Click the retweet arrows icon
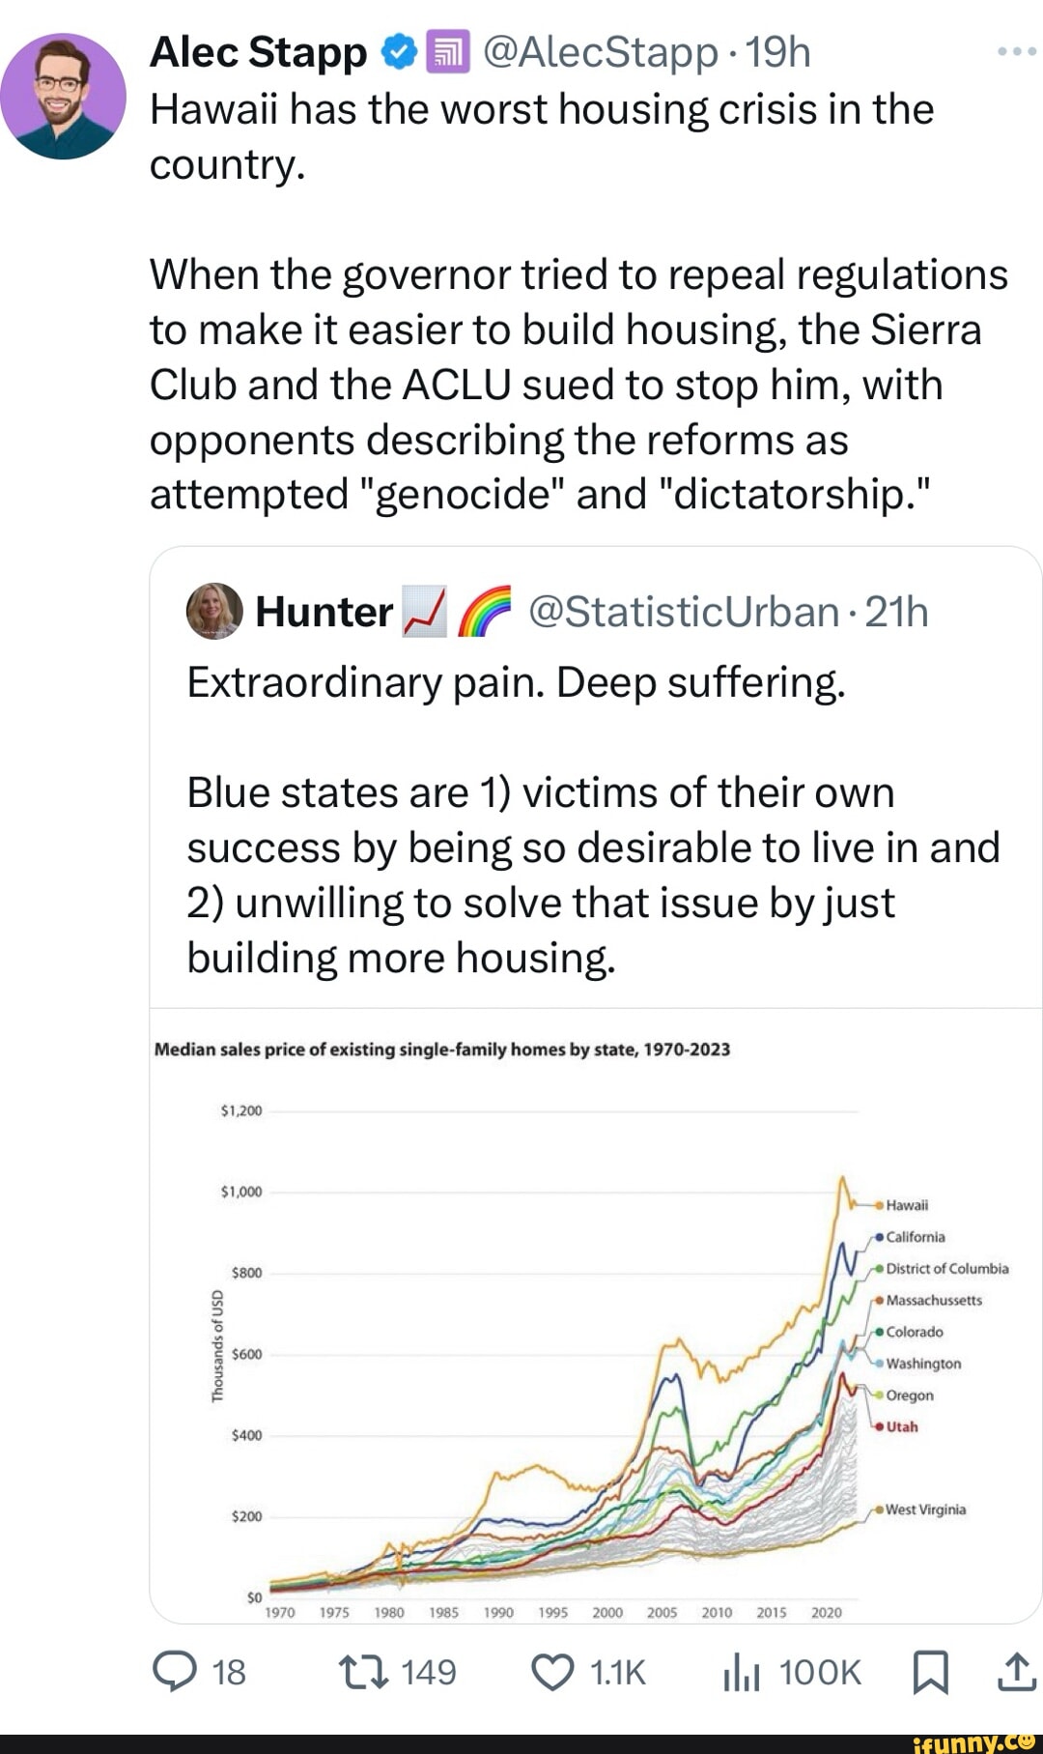1043x1754 pixels. [x=363, y=1673]
